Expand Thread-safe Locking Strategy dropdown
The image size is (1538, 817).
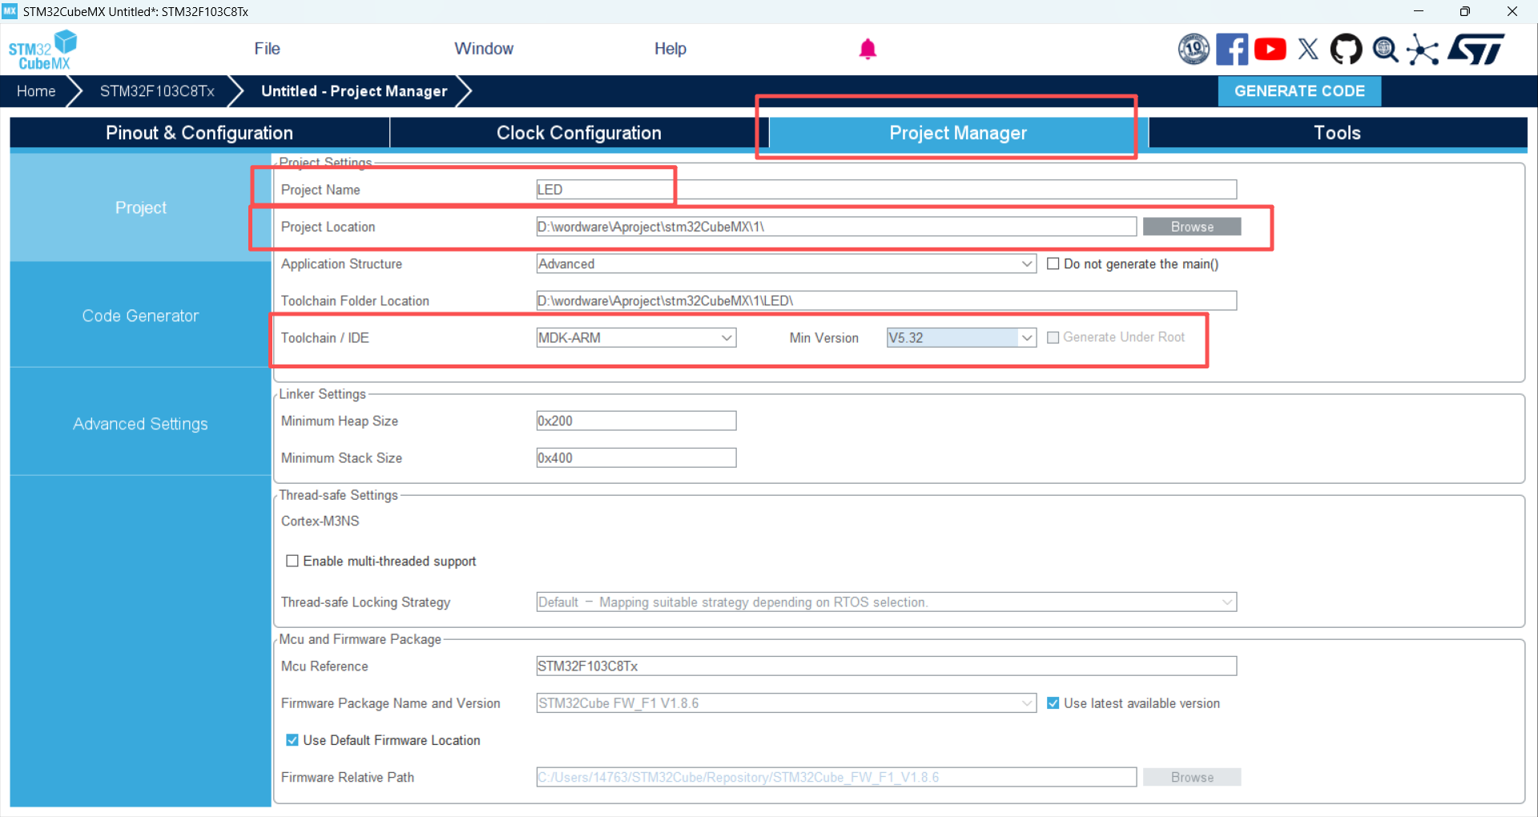pyautogui.click(x=887, y=602)
